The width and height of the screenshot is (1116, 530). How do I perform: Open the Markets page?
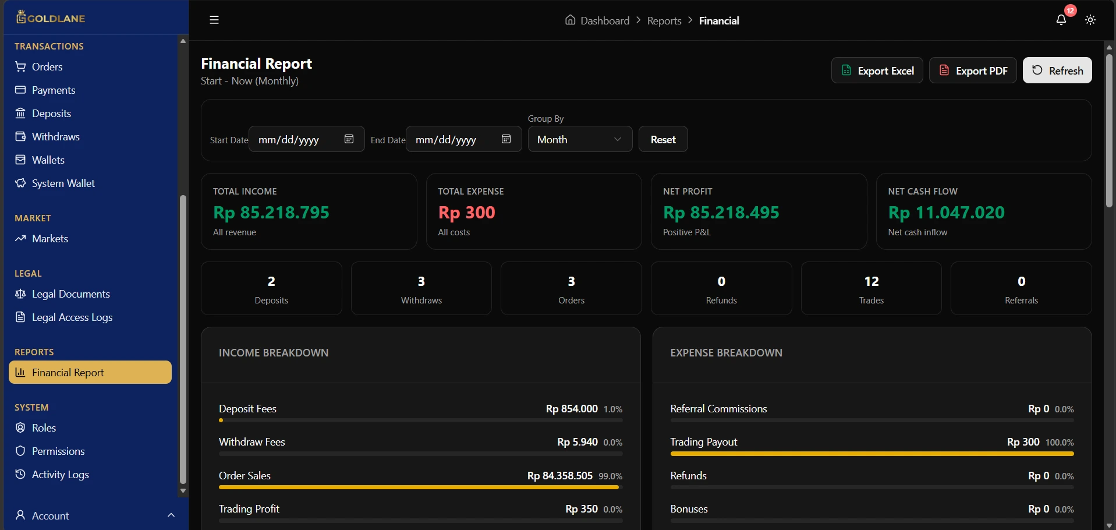90,238
